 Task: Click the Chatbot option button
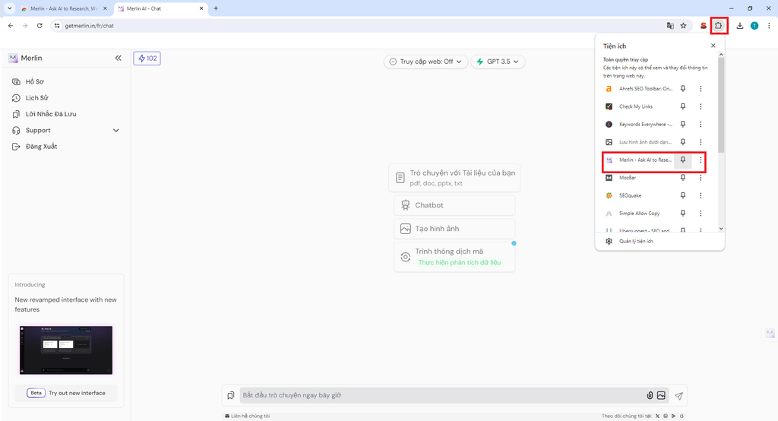pyautogui.click(x=454, y=205)
